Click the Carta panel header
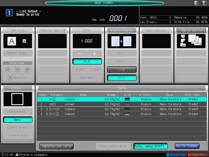This screenshot has height=157, width=209. tap(122, 88)
